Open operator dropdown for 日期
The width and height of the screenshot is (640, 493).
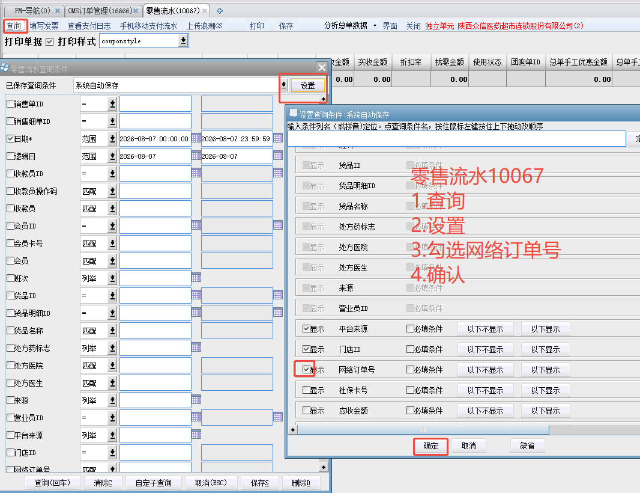[x=112, y=138]
